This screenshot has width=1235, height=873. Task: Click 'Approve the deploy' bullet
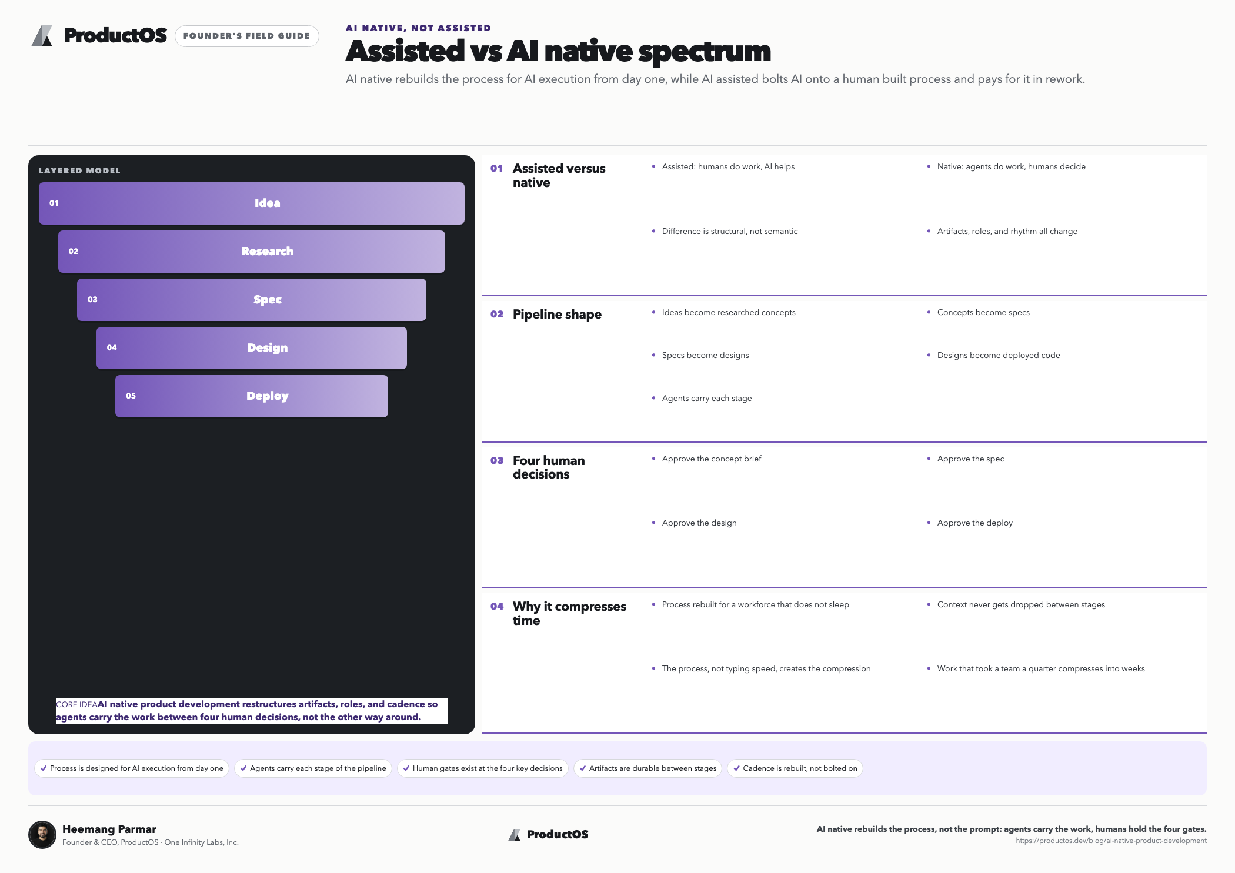pyautogui.click(x=975, y=523)
